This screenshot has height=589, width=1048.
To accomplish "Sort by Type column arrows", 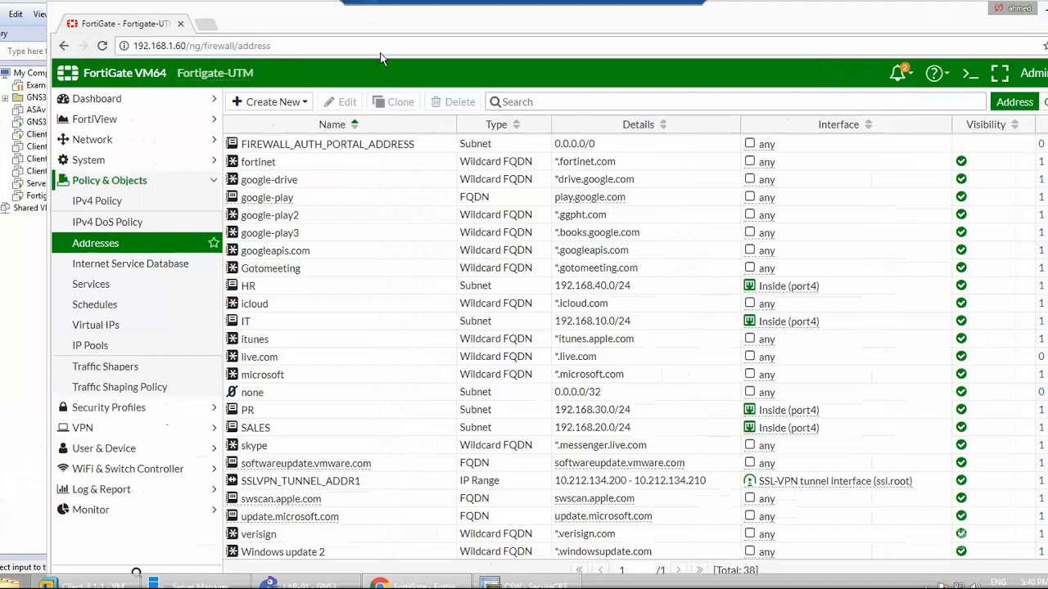I will coord(516,124).
